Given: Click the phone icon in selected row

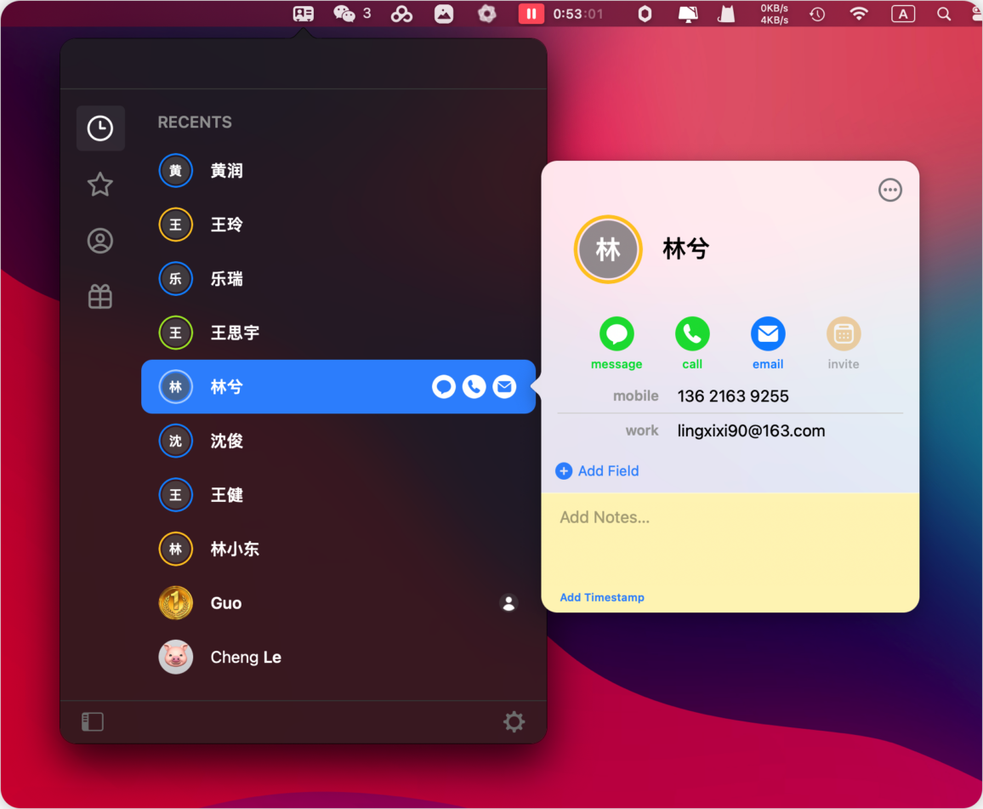Looking at the screenshot, I should 474,387.
